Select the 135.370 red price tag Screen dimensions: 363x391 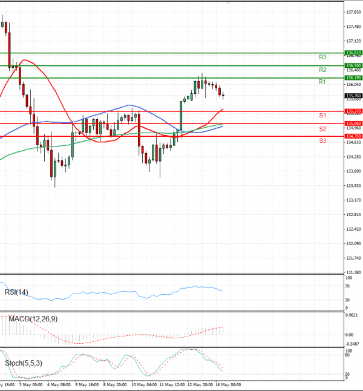[x=353, y=111]
